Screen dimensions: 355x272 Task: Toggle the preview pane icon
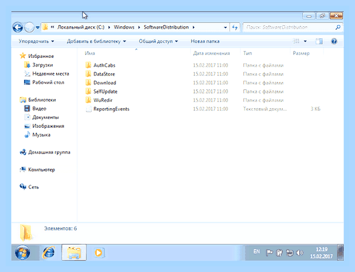coord(319,41)
